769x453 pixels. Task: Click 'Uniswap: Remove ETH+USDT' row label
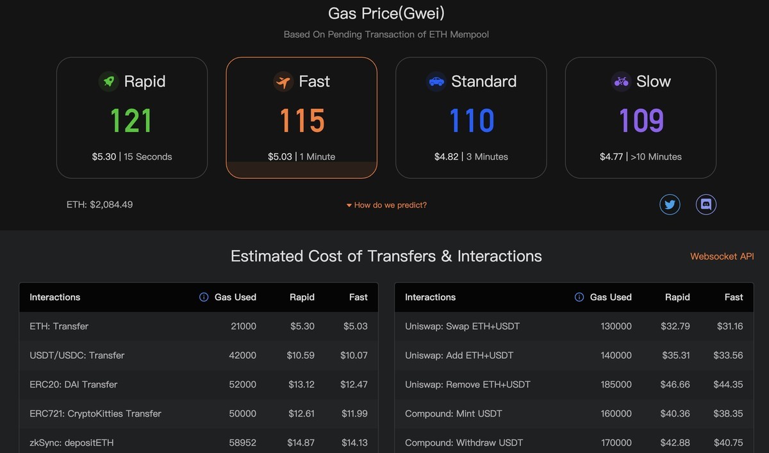pyautogui.click(x=468, y=384)
